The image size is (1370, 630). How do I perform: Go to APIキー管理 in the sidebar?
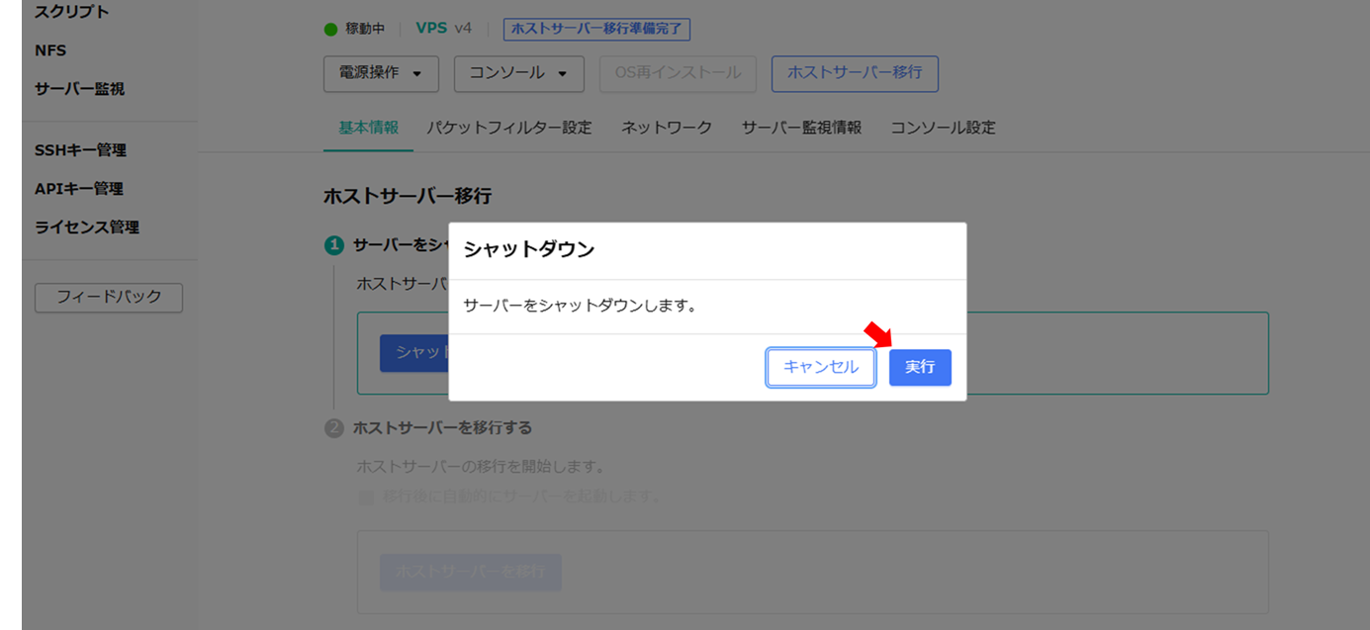tap(79, 189)
